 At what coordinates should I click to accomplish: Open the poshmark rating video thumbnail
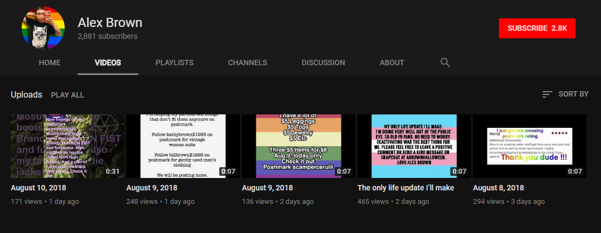tap(530, 146)
